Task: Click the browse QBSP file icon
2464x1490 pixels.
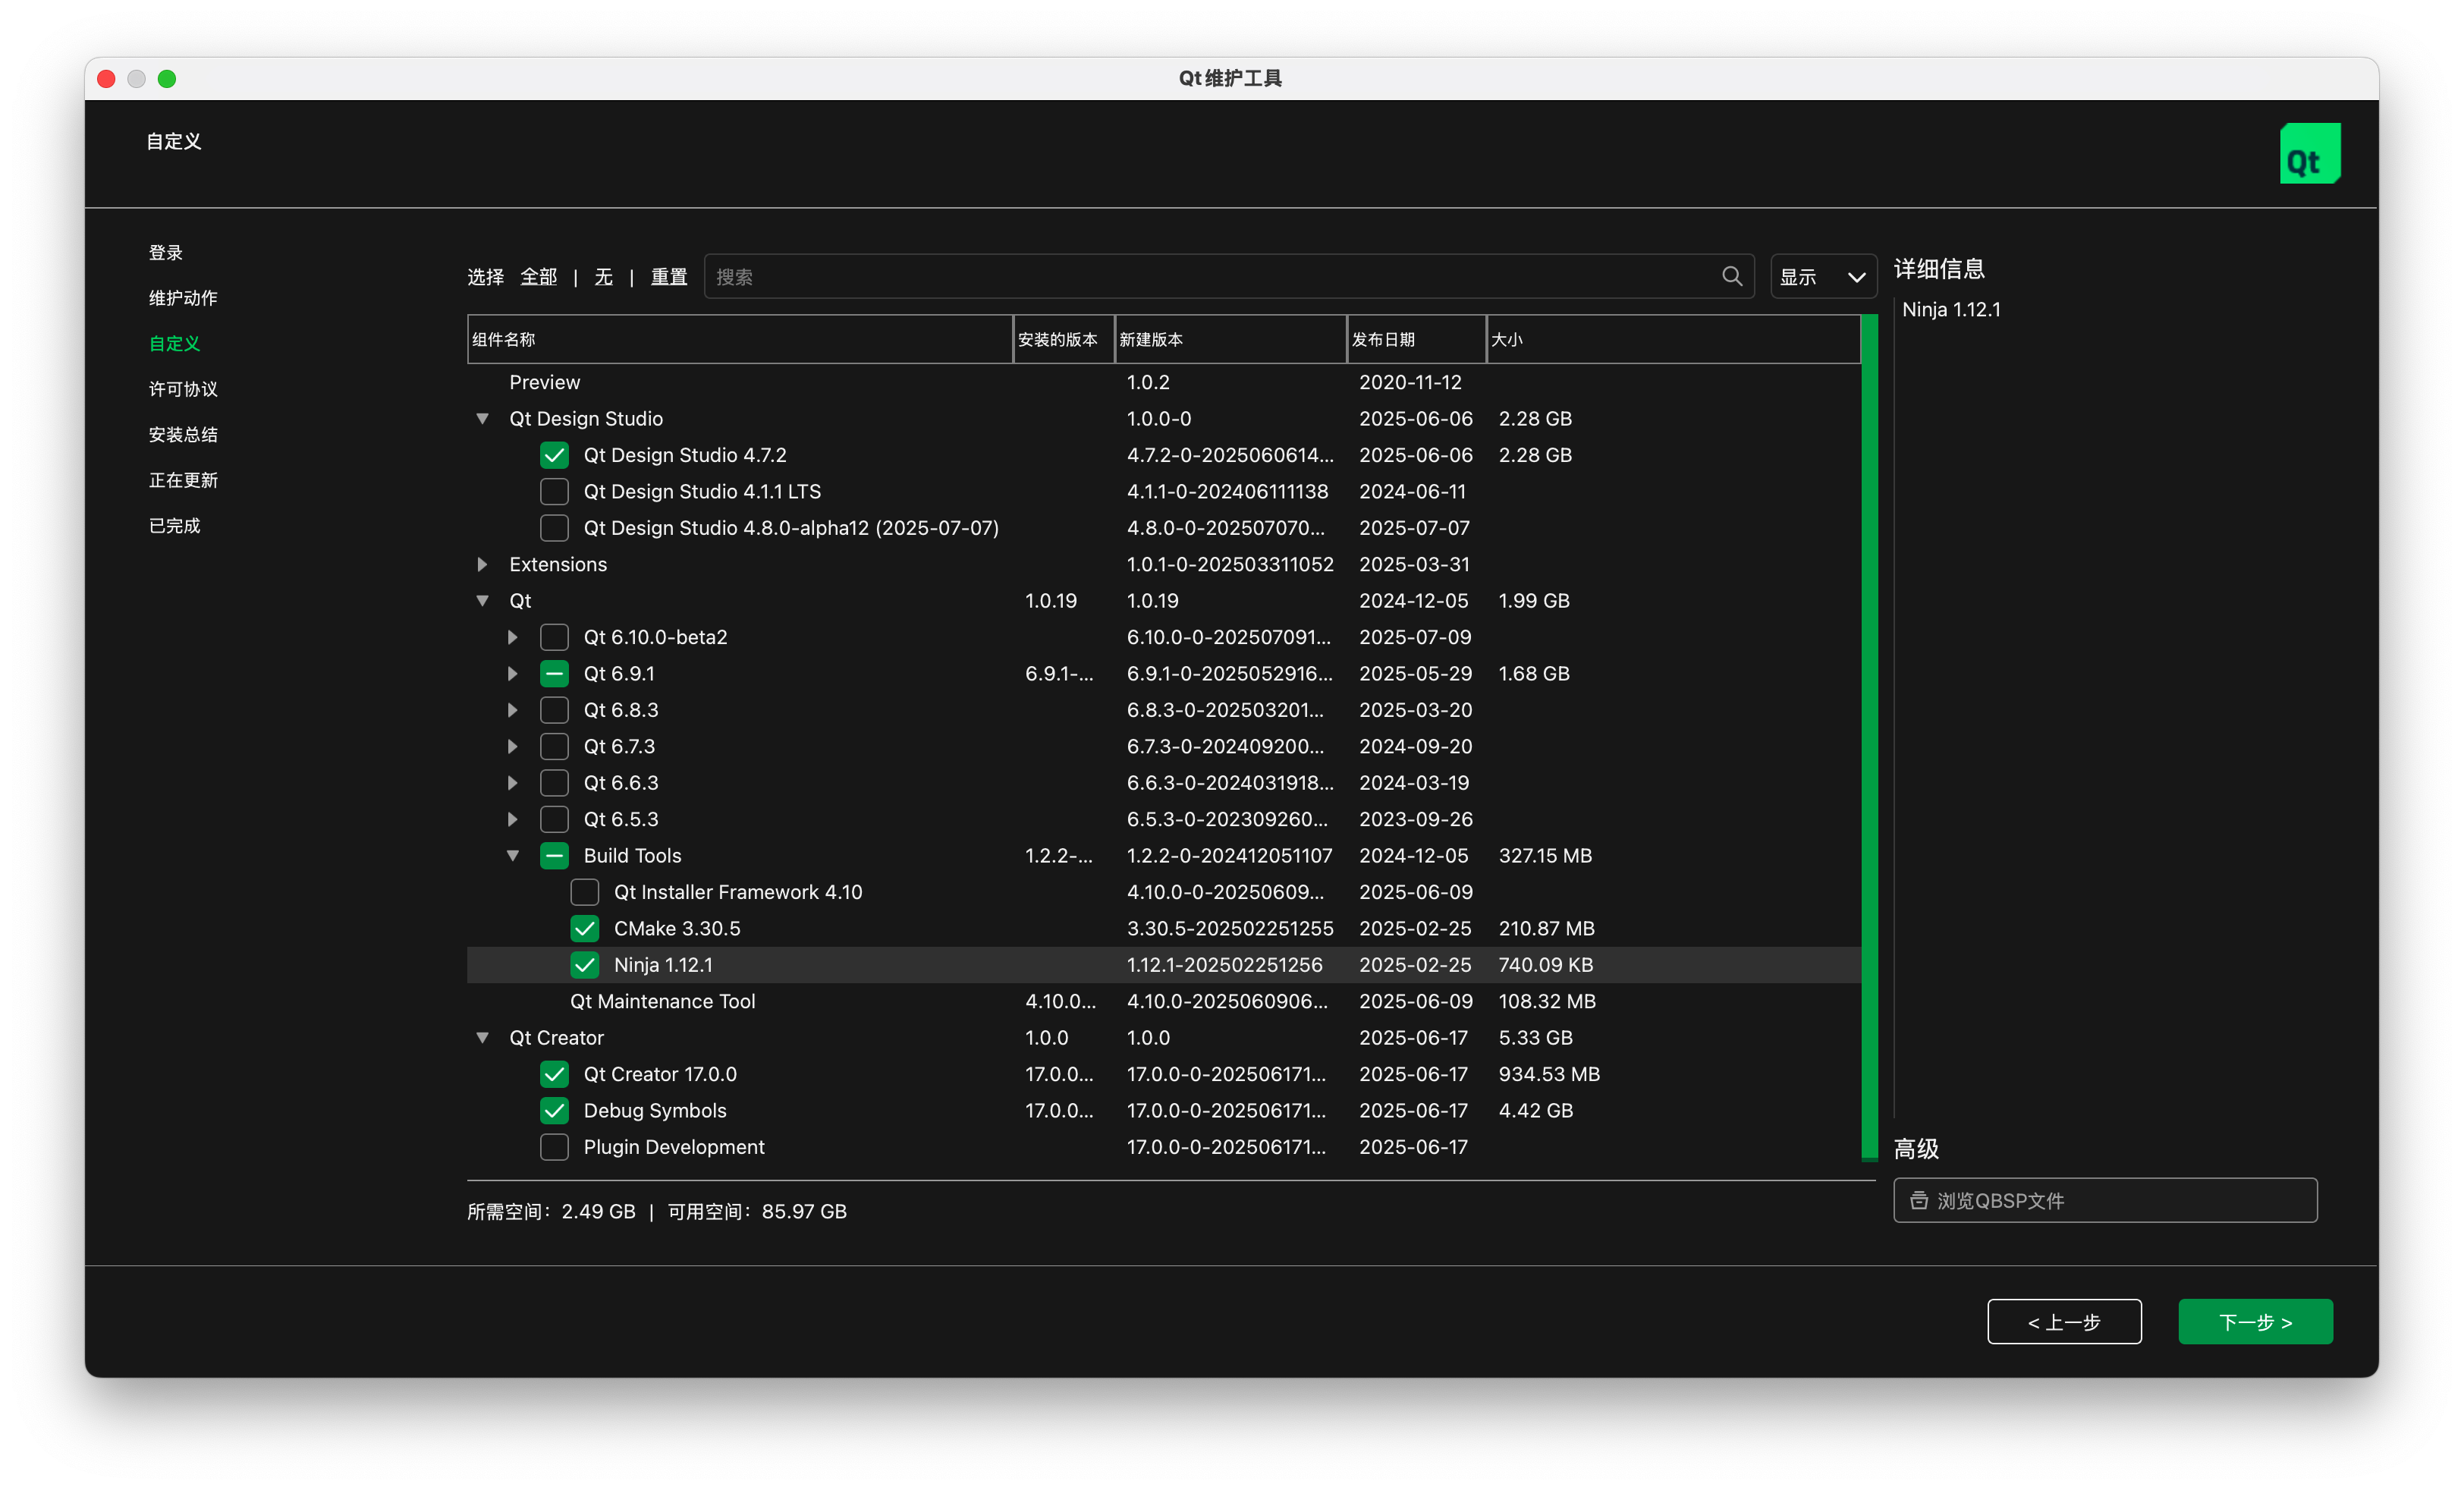Action: 1919,1200
